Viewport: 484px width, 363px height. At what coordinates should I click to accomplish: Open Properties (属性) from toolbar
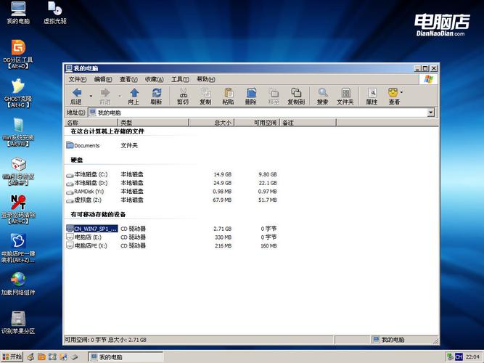point(372,96)
